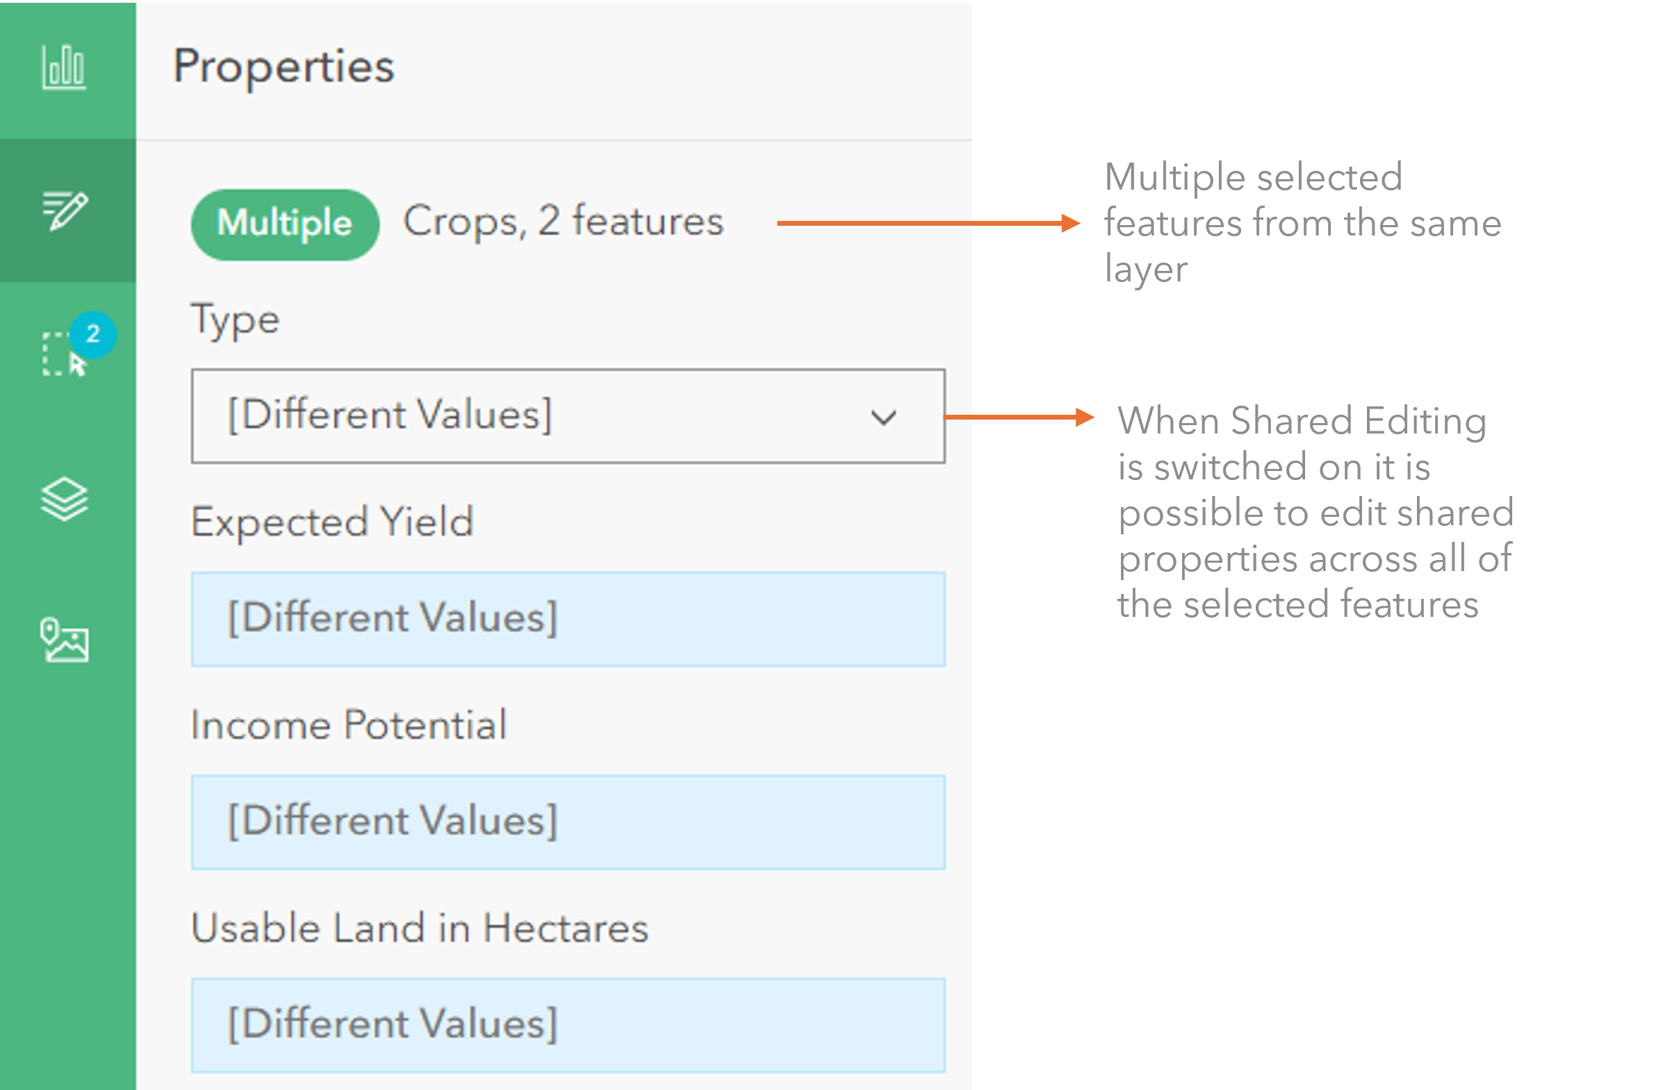Open the Type Different Values combo box

[568, 415]
